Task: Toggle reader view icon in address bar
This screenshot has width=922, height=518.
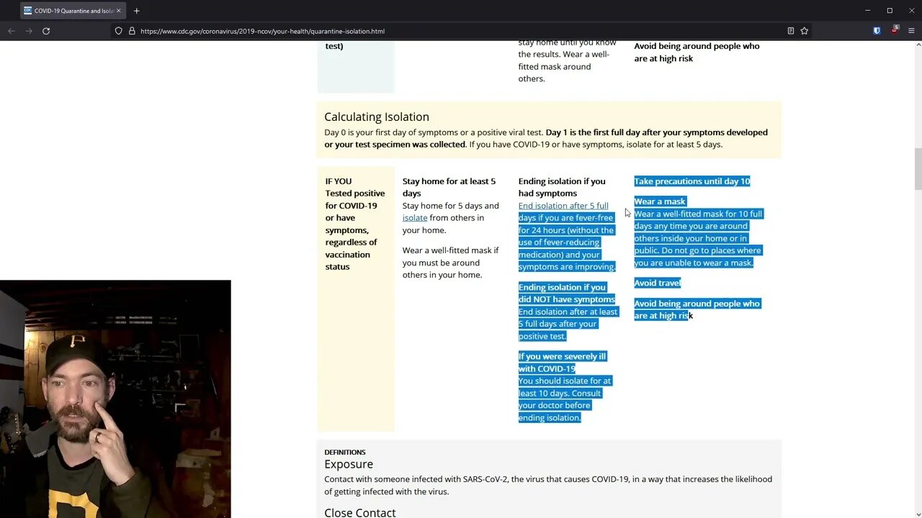Action: point(790,31)
